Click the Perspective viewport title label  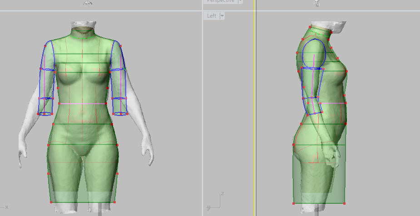221,1
